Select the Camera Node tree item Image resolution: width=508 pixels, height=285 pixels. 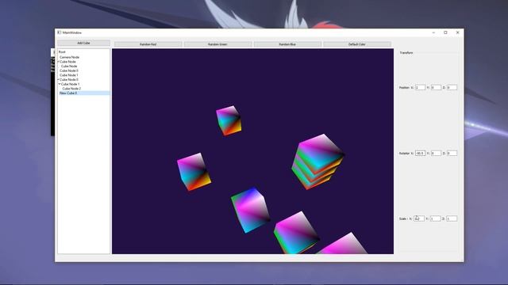tap(69, 57)
